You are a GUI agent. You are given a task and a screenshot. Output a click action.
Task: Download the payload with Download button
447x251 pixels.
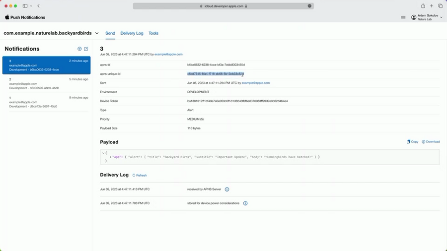tap(431, 142)
